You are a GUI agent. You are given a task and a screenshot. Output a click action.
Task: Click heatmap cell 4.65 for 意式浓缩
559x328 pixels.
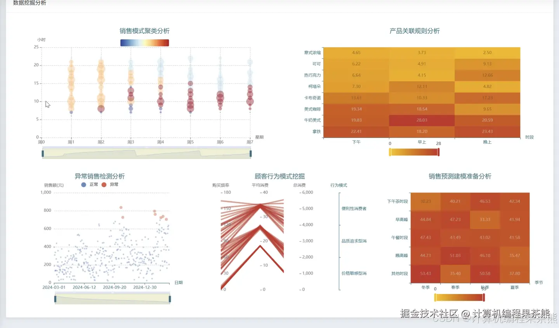click(356, 53)
